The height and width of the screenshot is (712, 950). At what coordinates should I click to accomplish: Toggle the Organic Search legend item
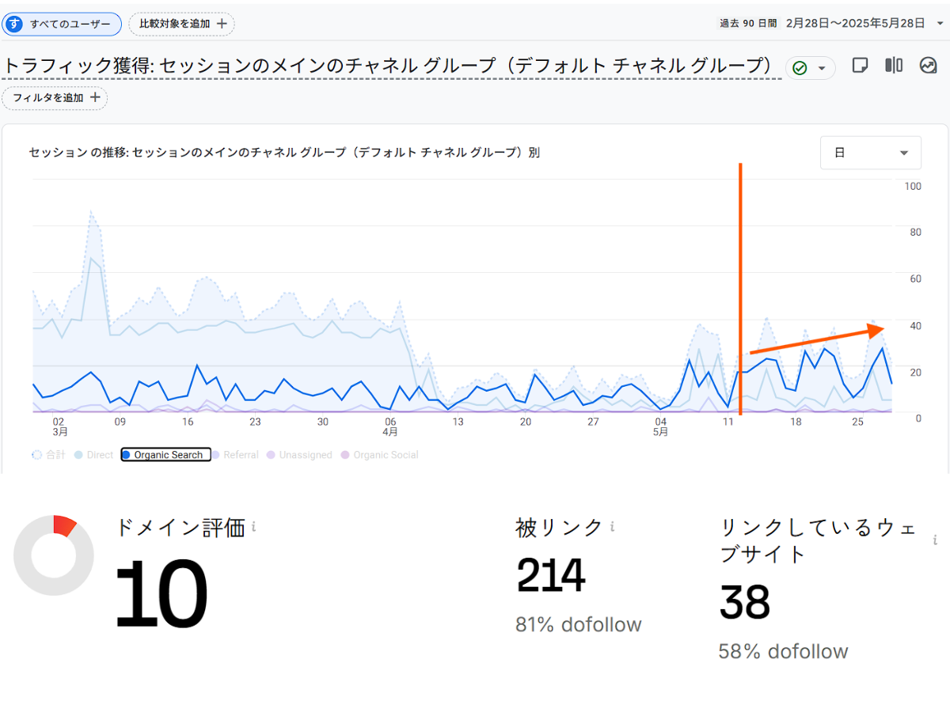tap(166, 455)
